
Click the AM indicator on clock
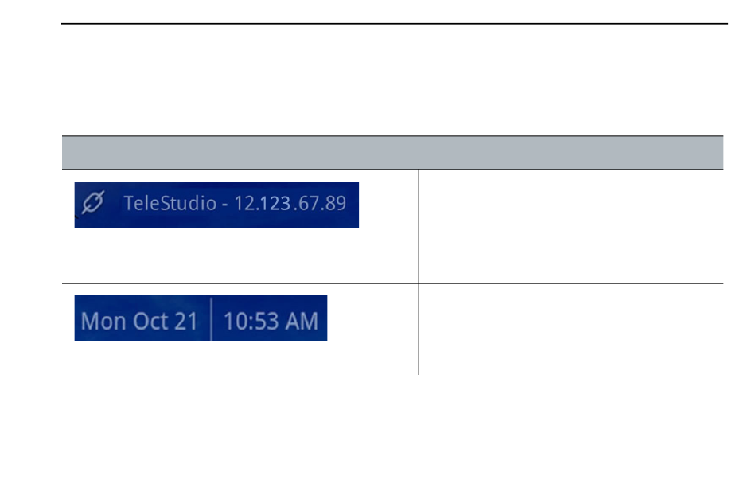(302, 321)
